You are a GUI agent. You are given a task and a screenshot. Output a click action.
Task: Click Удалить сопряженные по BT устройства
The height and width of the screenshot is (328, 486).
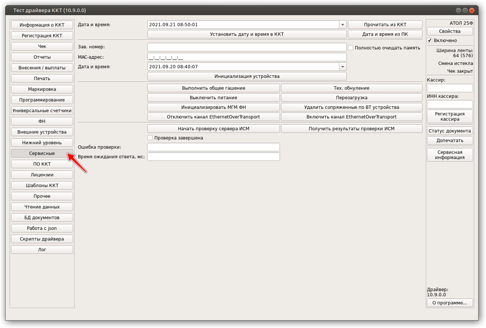click(x=352, y=107)
